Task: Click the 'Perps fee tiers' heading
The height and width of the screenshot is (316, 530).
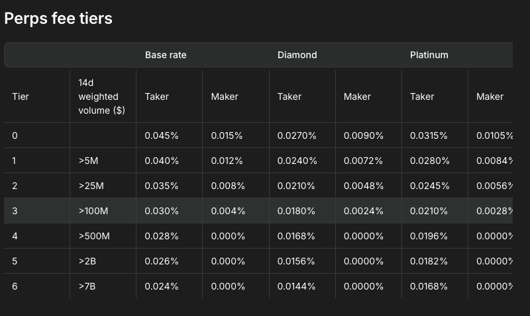Action: (x=58, y=19)
